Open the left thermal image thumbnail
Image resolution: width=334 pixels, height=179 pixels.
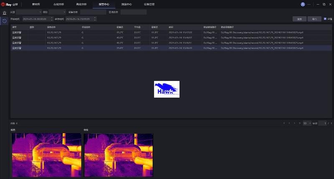tap(46, 154)
